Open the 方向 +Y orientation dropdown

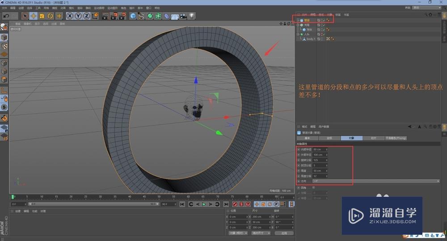pos(376,181)
